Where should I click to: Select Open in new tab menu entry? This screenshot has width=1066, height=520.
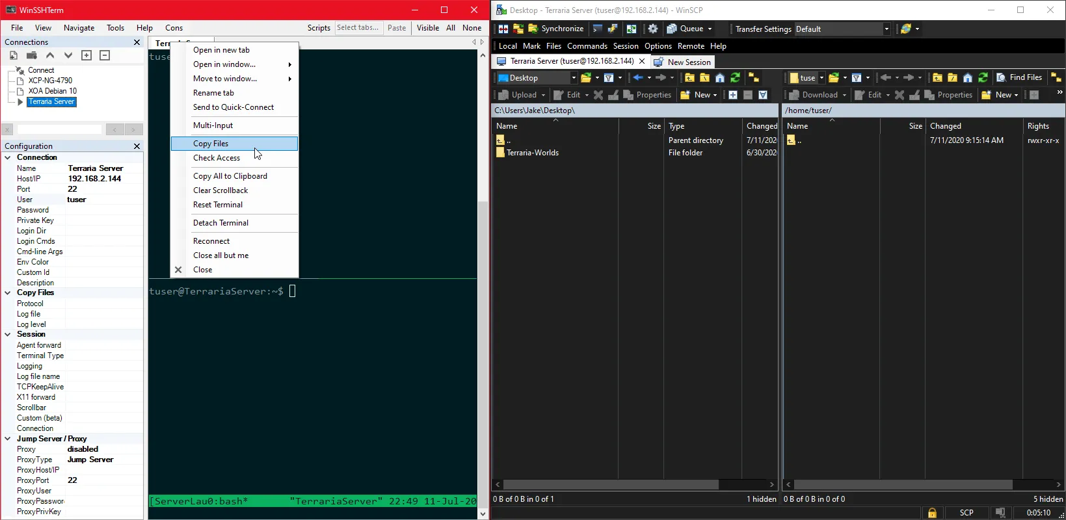[x=234, y=50]
